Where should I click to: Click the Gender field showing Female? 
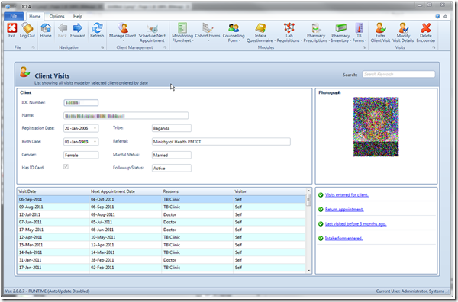[81, 156]
